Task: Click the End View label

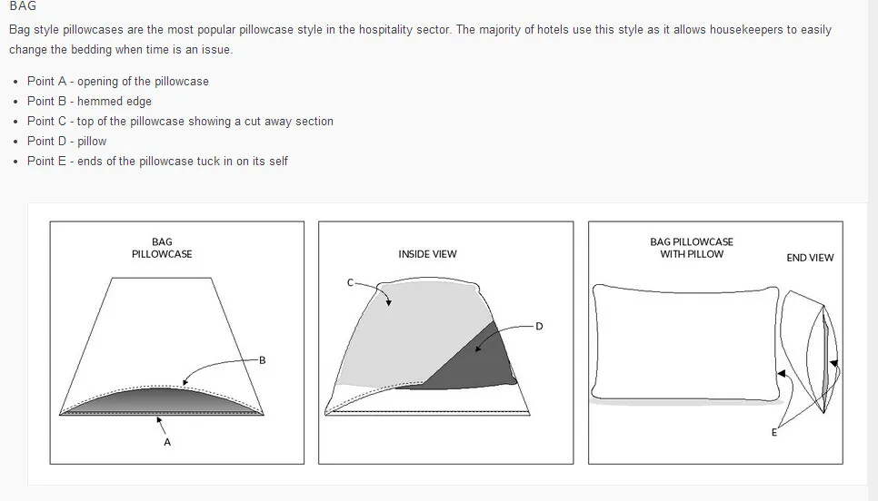Action: click(x=810, y=258)
